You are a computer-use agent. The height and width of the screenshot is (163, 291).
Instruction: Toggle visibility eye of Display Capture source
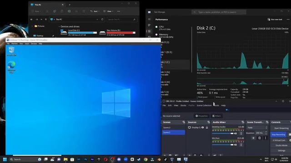coord(203,128)
